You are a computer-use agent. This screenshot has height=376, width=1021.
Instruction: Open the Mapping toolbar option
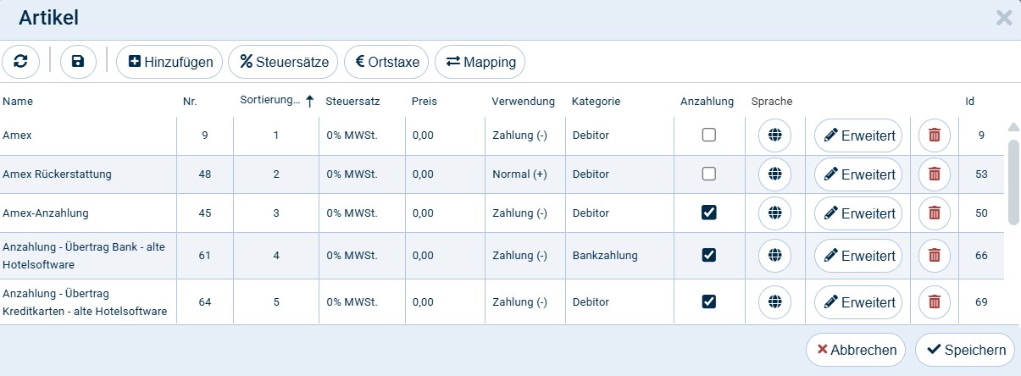coord(480,62)
